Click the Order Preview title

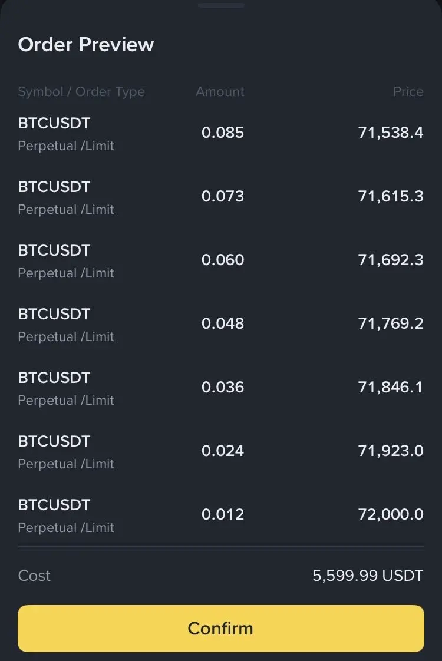86,45
